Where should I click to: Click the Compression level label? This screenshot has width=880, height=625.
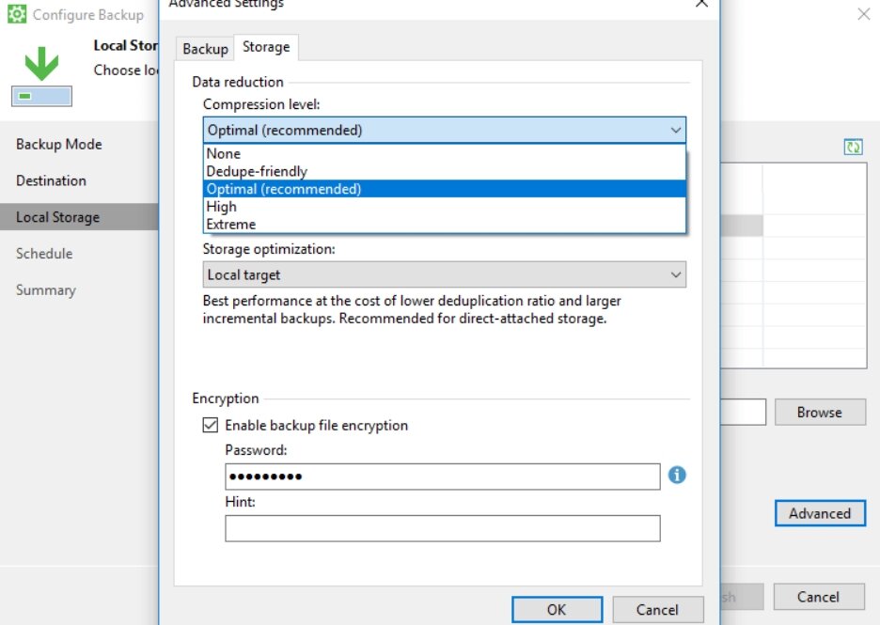pos(261,104)
